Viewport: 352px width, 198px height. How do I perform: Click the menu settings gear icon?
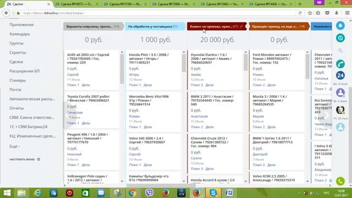click(x=38, y=159)
